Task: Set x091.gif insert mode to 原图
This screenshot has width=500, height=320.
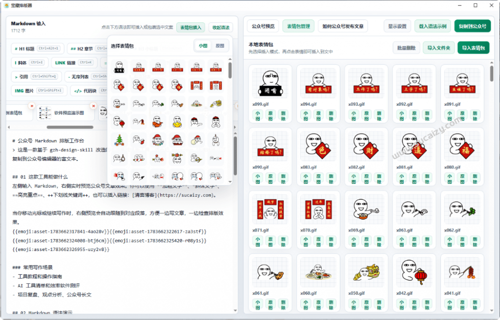Action: [x=462, y=116]
